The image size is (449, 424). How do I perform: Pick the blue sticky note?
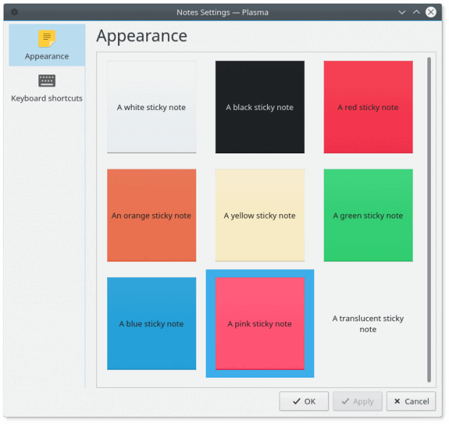point(151,323)
